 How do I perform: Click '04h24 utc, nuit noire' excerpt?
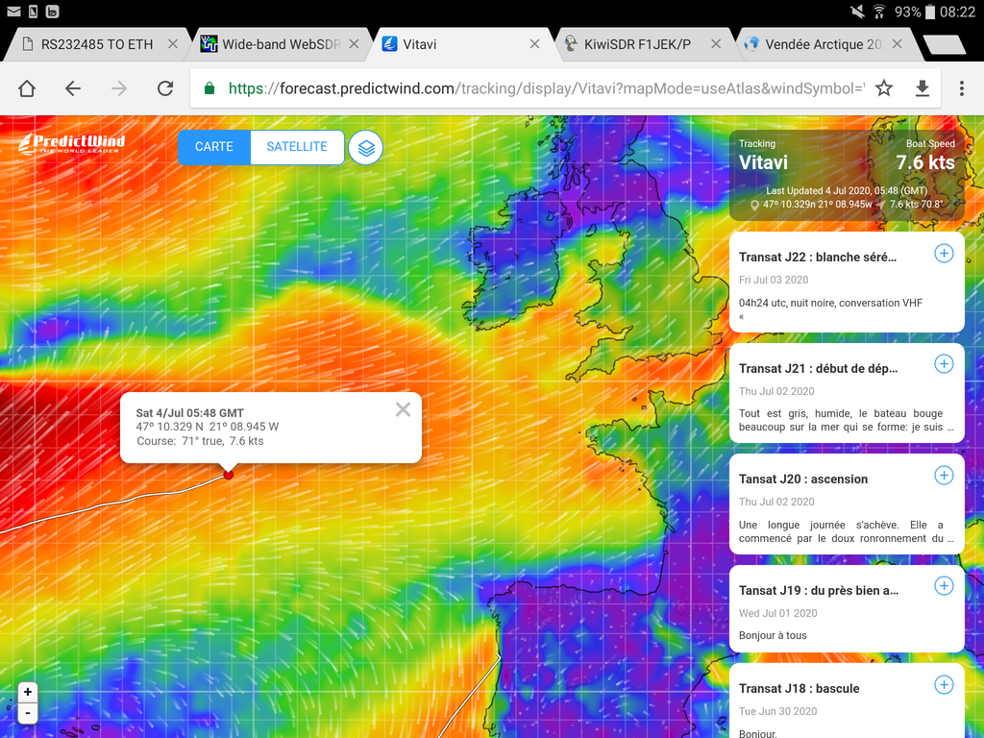coord(830,303)
